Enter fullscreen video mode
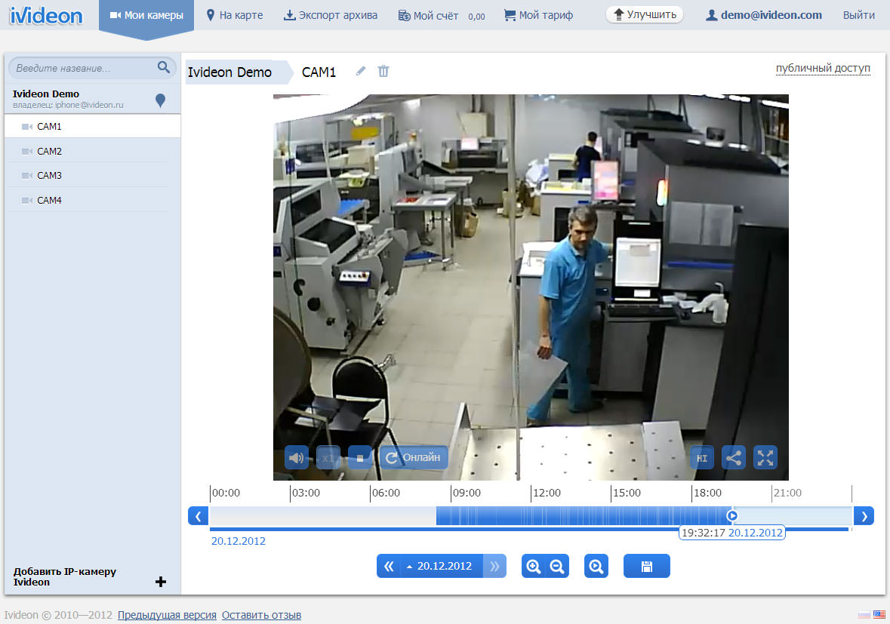Viewport: 890px width, 624px height. click(765, 457)
